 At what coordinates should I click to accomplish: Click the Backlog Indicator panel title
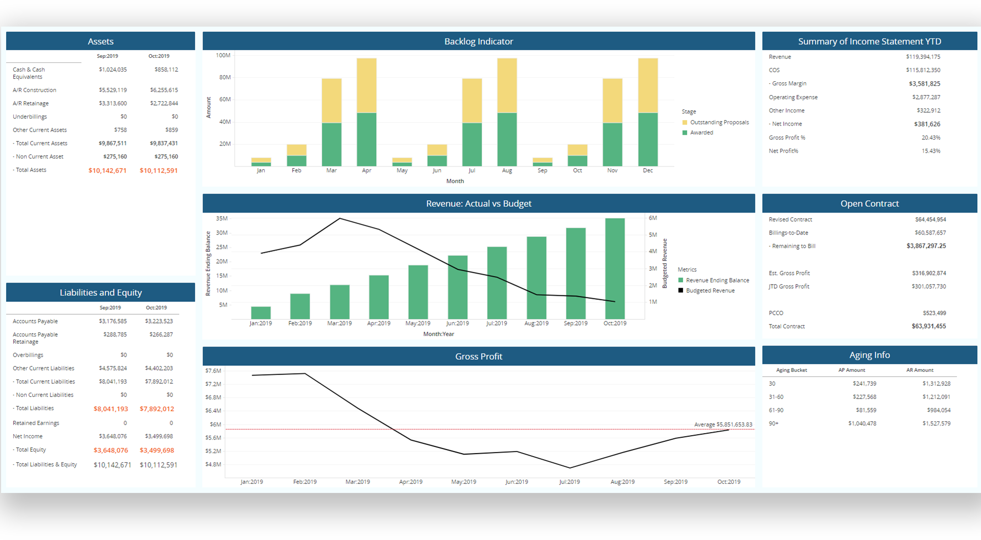[479, 41]
